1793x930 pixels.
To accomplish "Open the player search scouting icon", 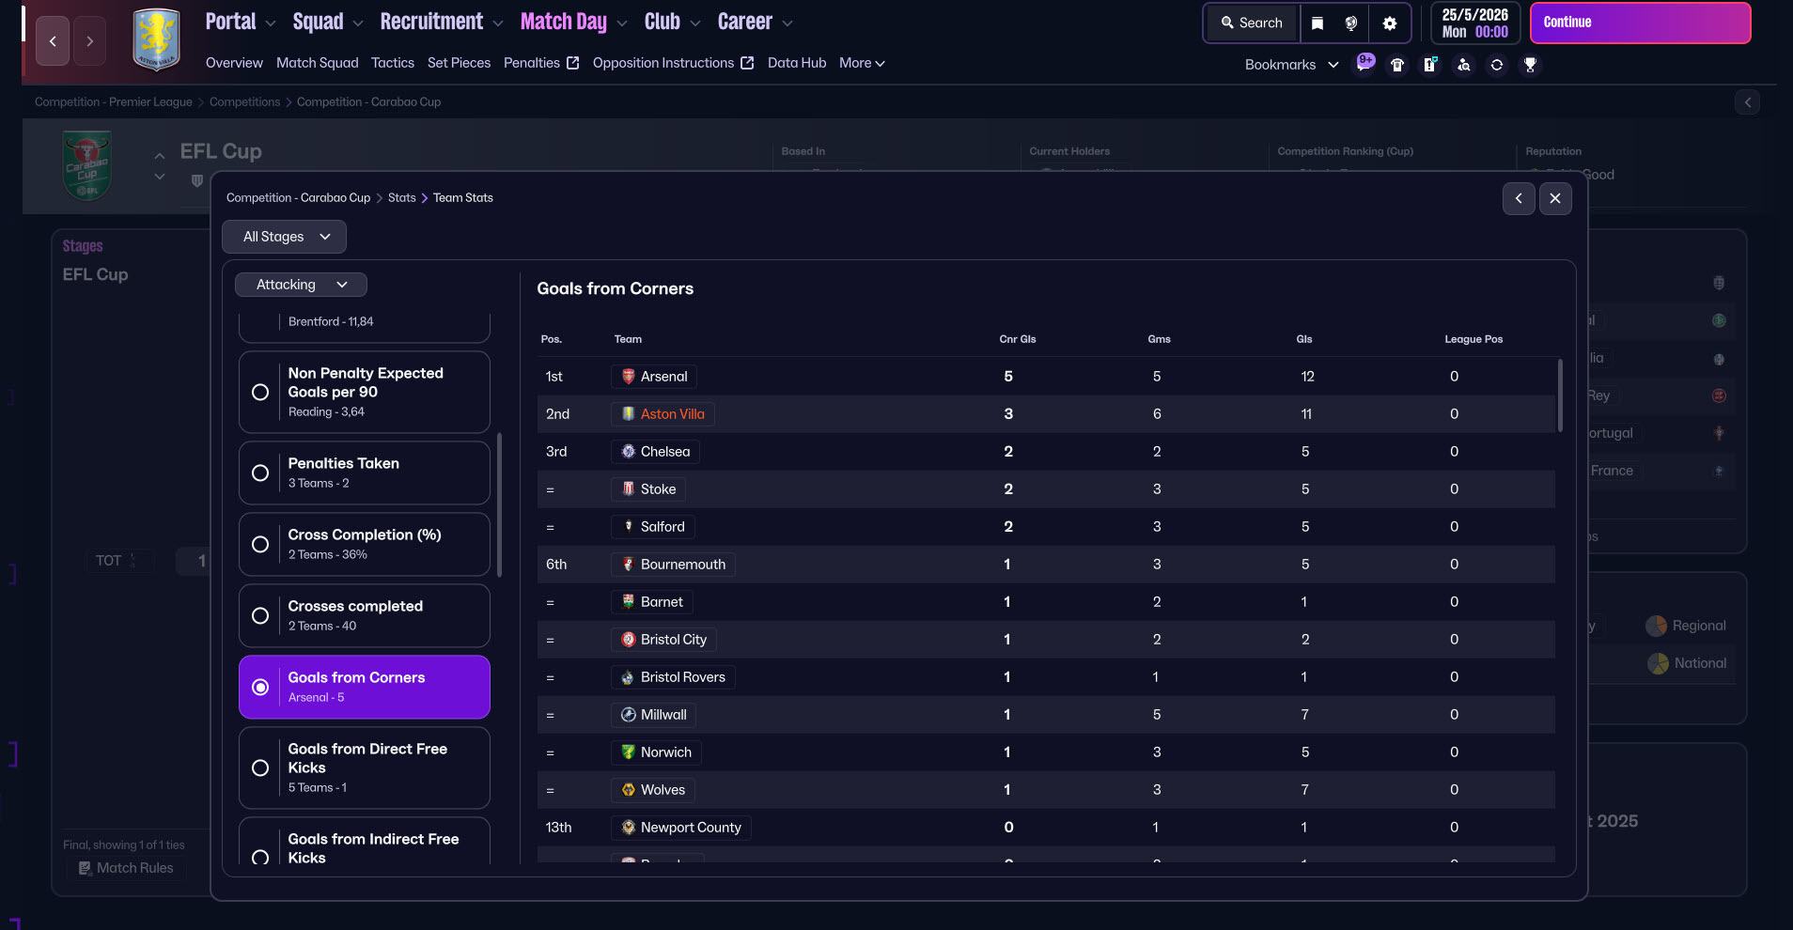I will click(x=1463, y=65).
